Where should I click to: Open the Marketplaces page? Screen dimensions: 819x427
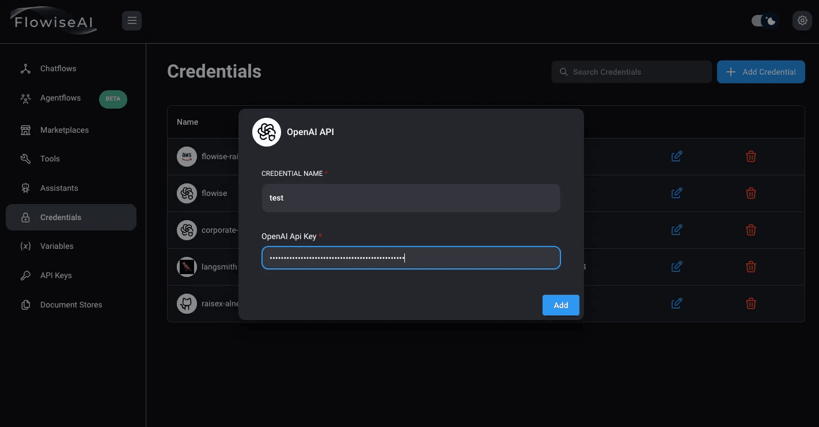[65, 130]
